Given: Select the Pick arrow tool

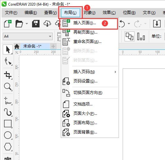Looking at the screenshot, I should (x=8, y=49).
